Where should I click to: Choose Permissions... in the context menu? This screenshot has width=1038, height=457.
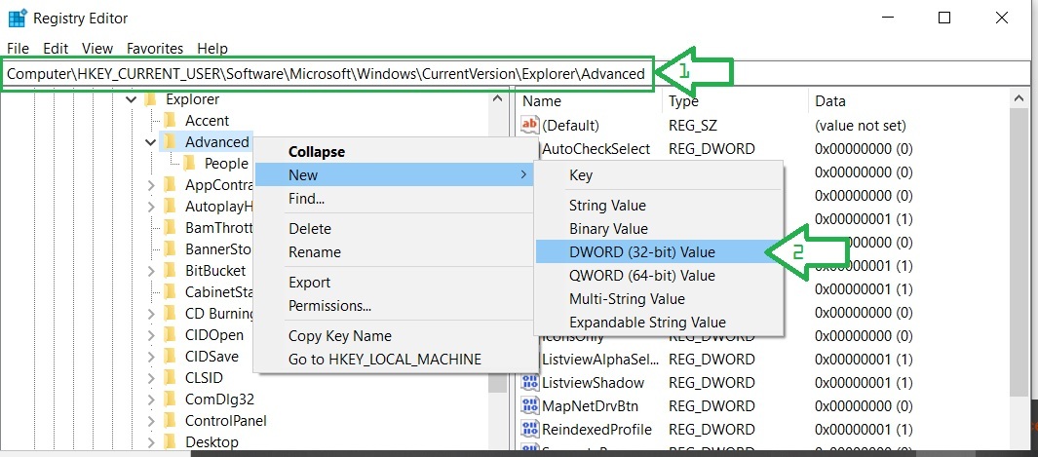coord(394,306)
